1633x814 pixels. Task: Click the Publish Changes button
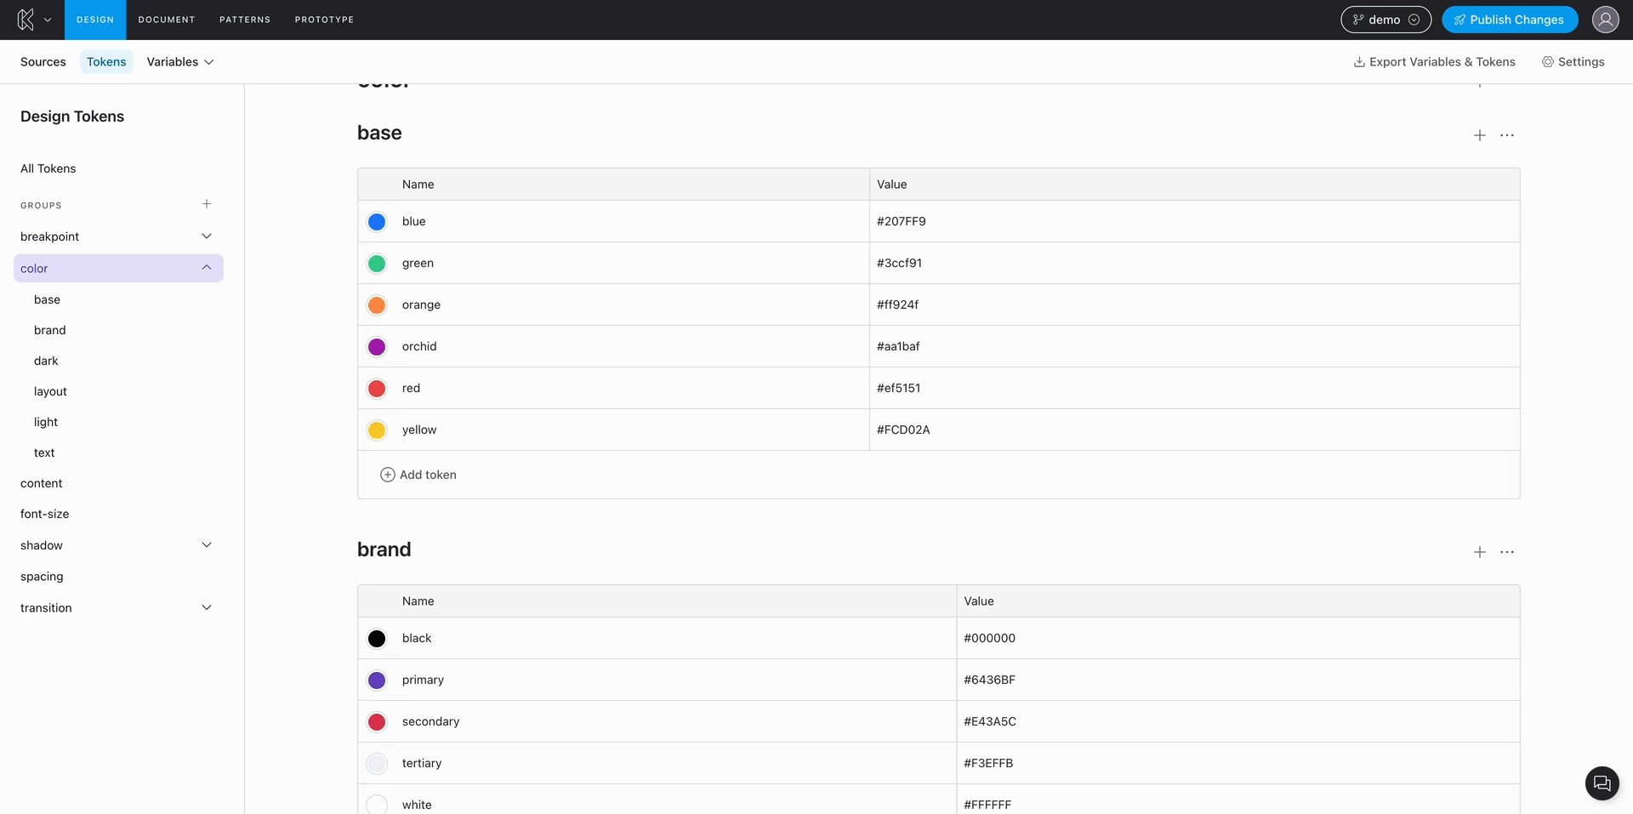tap(1510, 20)
